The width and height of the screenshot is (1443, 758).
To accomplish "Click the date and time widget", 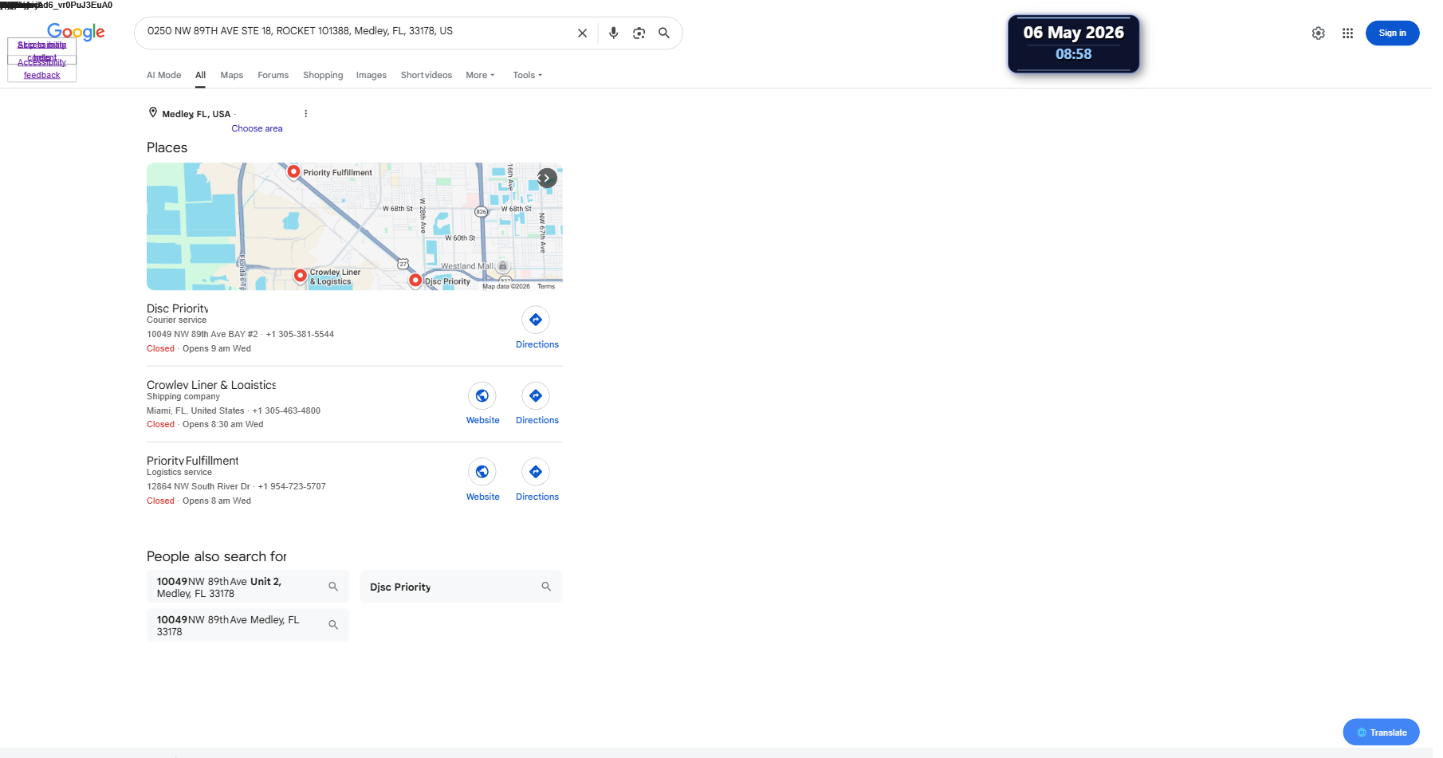I will tap(1073, 44).
